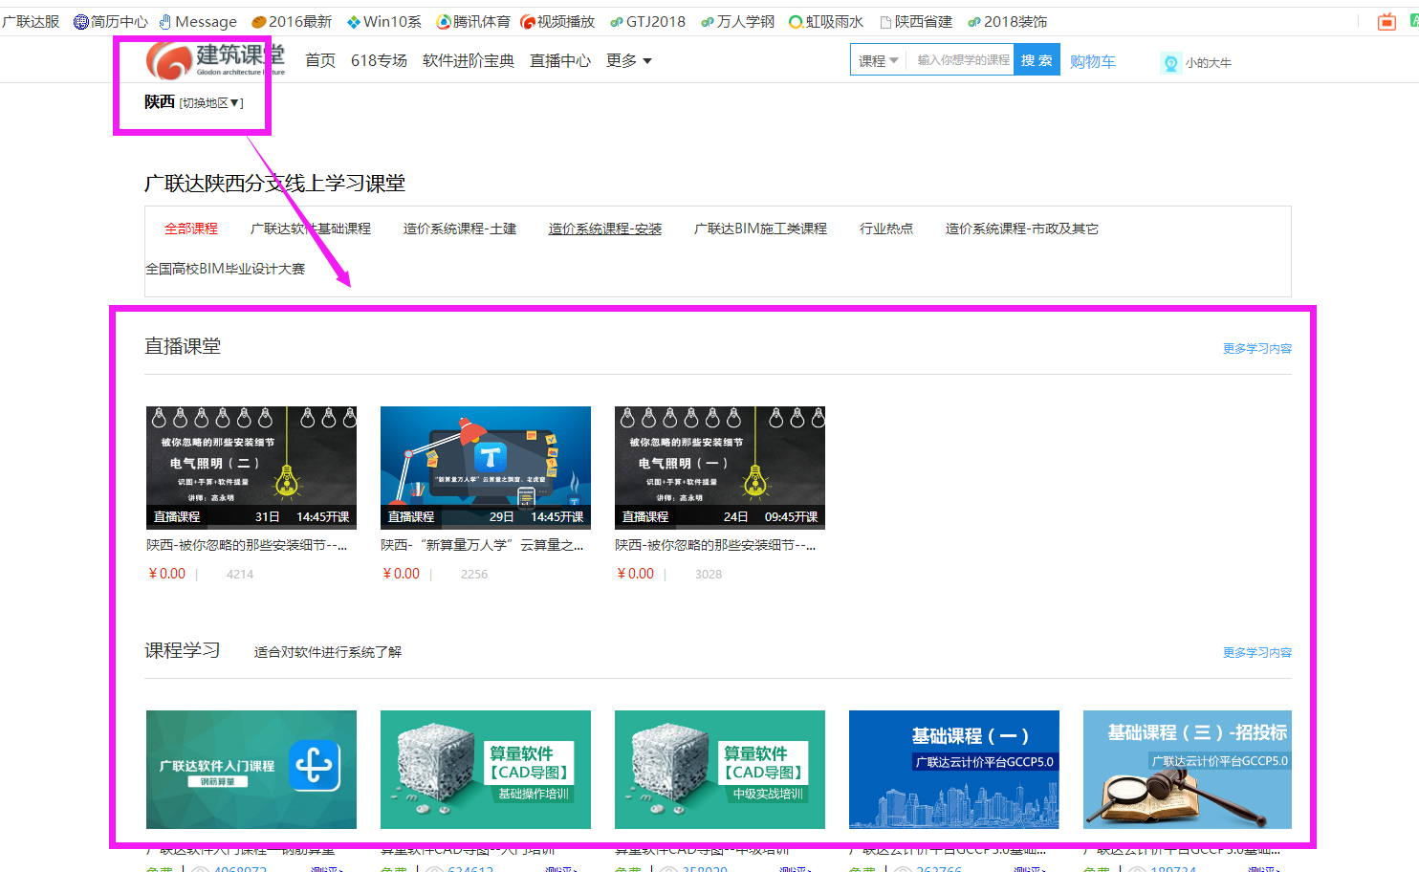
Task: Open 电气照明（二） live course thumbnail
Action: click(251, 468)
